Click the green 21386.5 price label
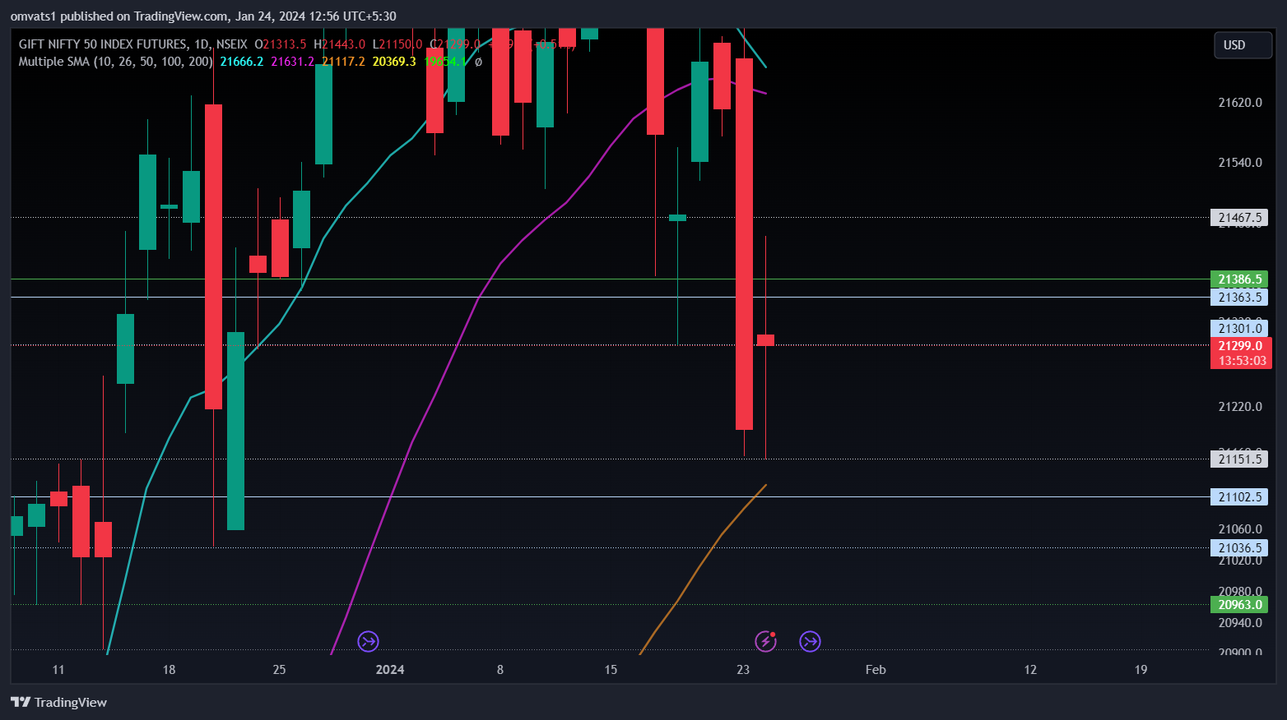 [1239, 279]
